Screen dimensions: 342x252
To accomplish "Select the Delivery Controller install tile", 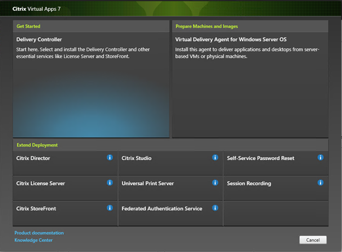I will (x=91, y=85).
